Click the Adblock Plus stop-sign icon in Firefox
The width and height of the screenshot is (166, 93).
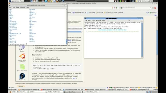click(155, 8)
